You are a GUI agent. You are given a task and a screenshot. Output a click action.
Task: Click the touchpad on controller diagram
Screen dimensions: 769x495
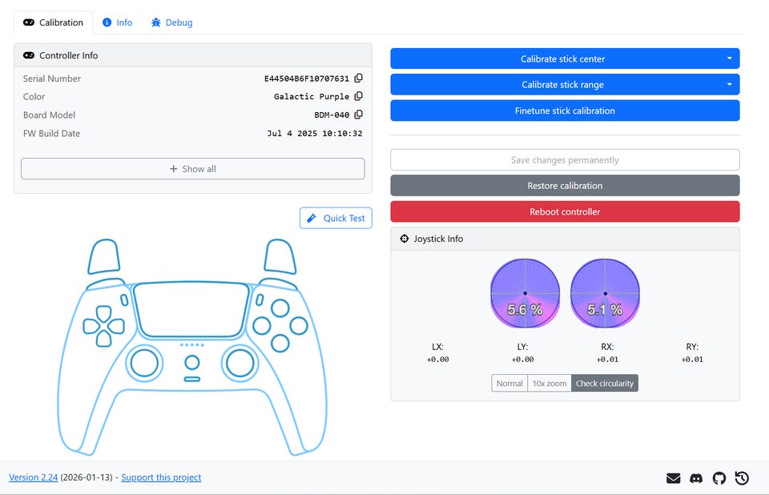pyautogui.click(x=191, y=309)
